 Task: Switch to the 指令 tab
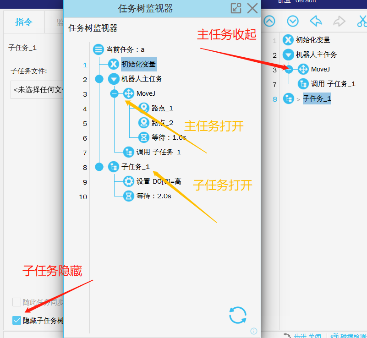24,22
